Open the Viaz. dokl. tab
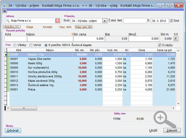This screenshot has width=186, height=138. [65, 27]
